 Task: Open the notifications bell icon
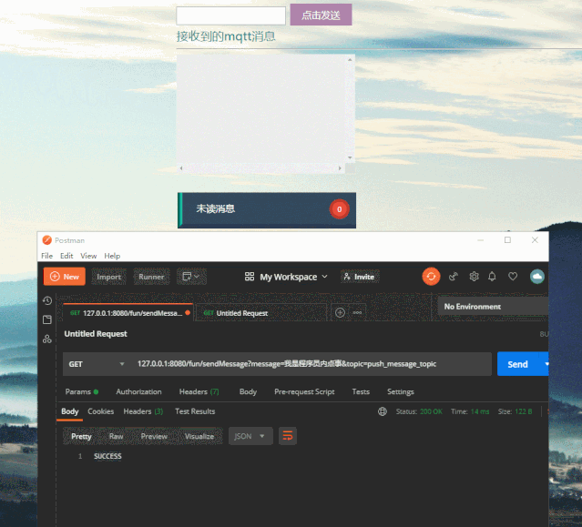492,277
